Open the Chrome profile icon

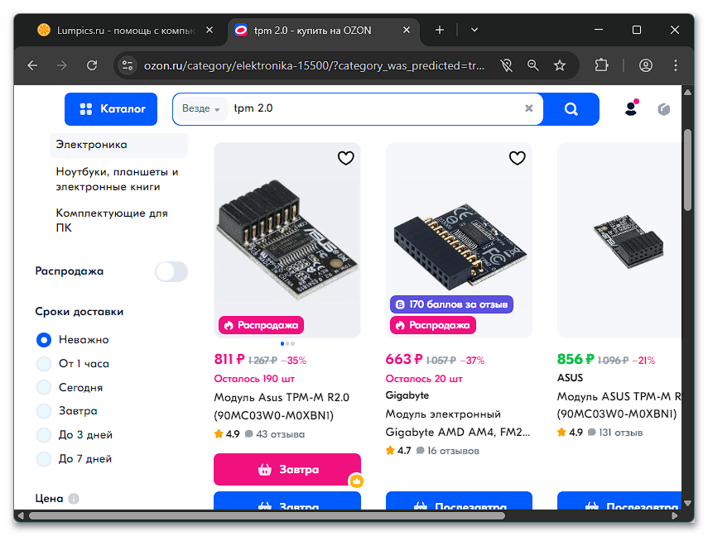(646, 66)
